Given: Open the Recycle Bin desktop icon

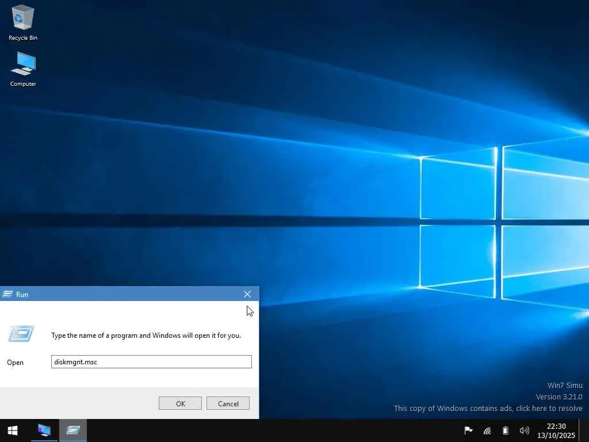Looking at the screenshot, I should (23, 22).
